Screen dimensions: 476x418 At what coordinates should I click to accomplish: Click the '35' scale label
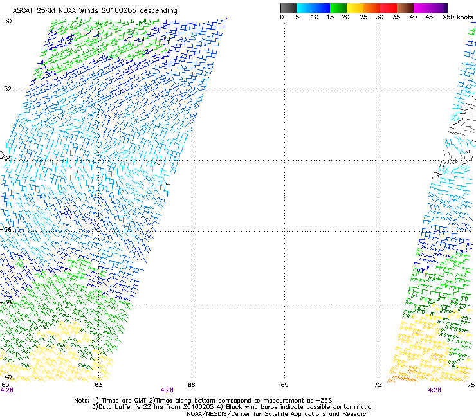coord(396,17)
